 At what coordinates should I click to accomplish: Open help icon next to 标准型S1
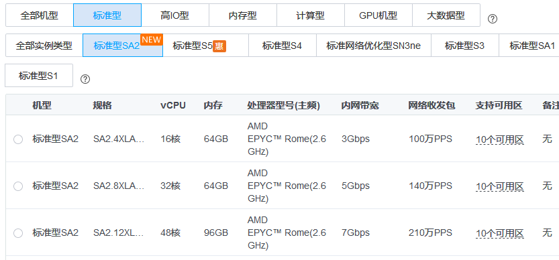tap(85, 79)
